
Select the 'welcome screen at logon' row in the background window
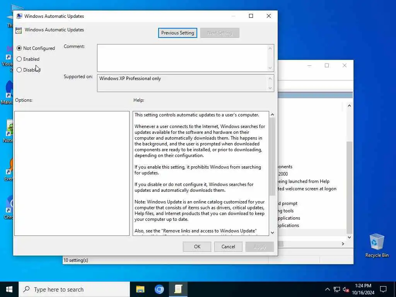pos(307,189)
